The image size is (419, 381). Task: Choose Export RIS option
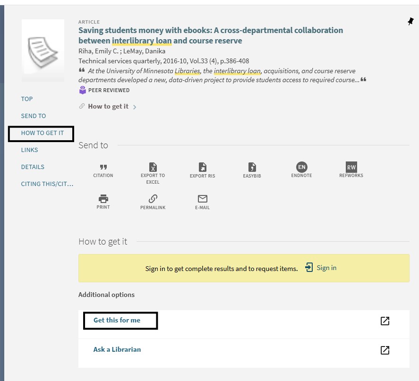click(x=202, y=170)
